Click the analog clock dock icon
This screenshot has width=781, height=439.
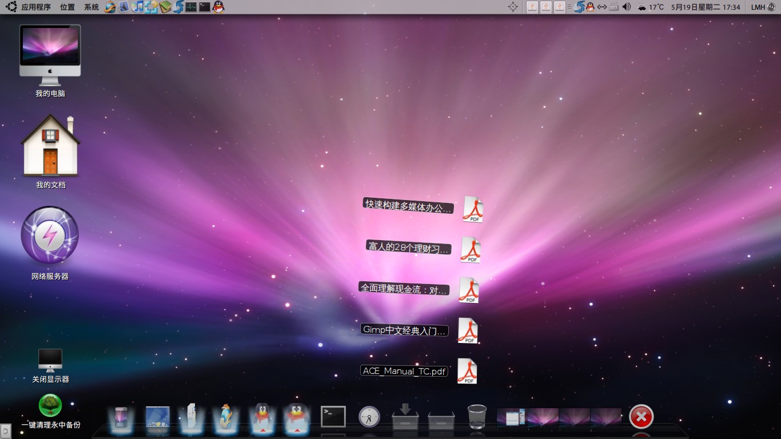pyautogui.click(x=369, y=417)
